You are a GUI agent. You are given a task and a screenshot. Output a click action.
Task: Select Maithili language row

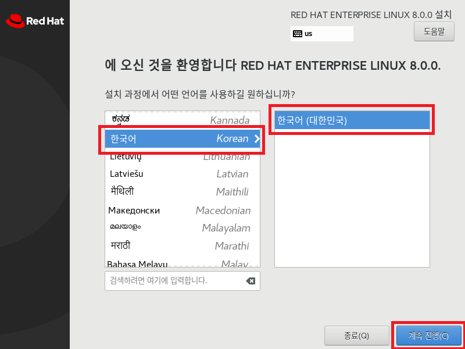pos(183,192)
